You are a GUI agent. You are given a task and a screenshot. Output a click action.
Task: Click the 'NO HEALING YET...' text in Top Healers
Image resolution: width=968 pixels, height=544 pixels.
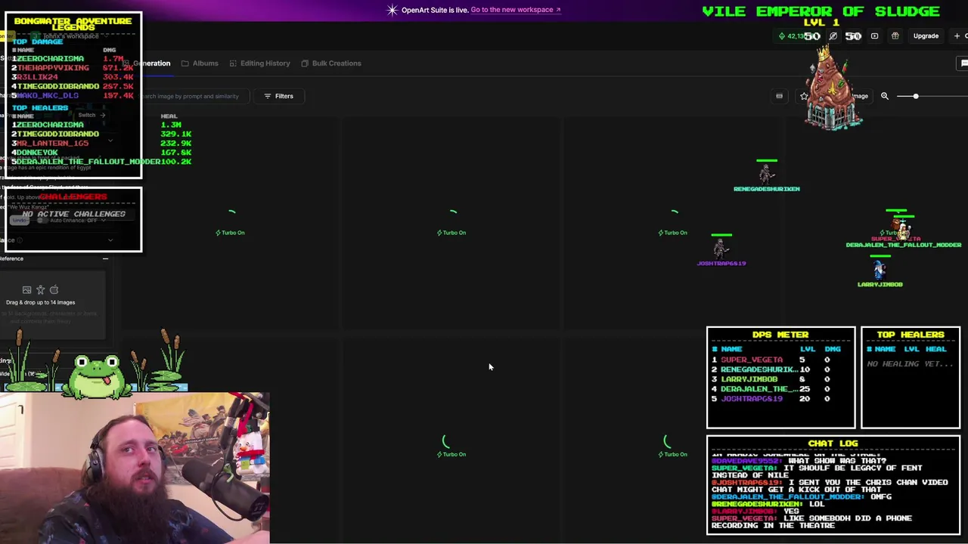tap(910, 364)
